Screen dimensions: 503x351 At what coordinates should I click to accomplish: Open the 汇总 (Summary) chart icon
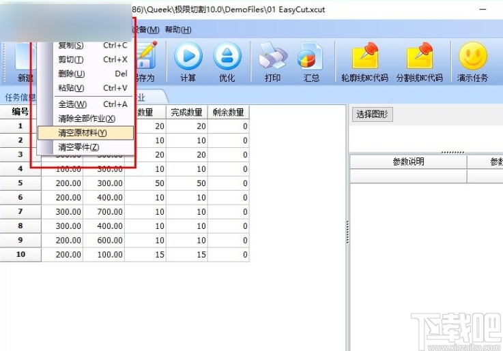(311, 57)
